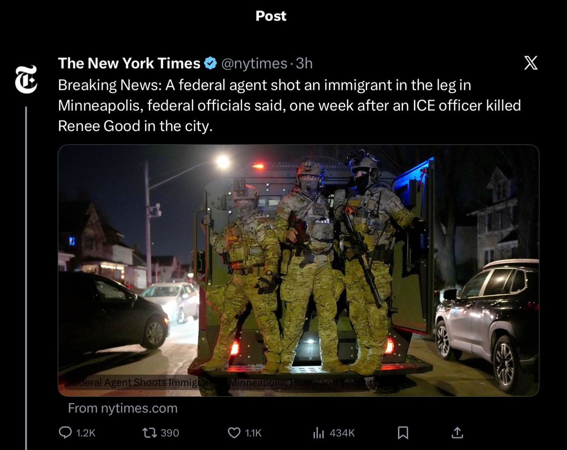View analytics via the bar chart icon
567x450 pixels.
pyautogui.click(x=318, y=432)
